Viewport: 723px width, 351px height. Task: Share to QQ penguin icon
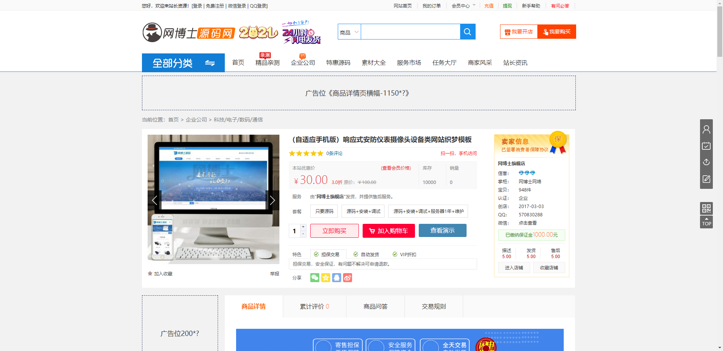[337, 278]
